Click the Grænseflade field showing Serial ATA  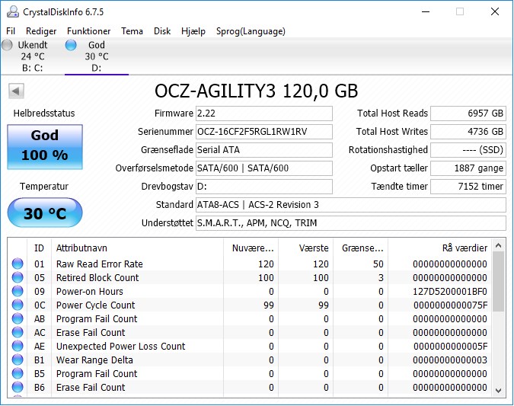coord(264,150)
